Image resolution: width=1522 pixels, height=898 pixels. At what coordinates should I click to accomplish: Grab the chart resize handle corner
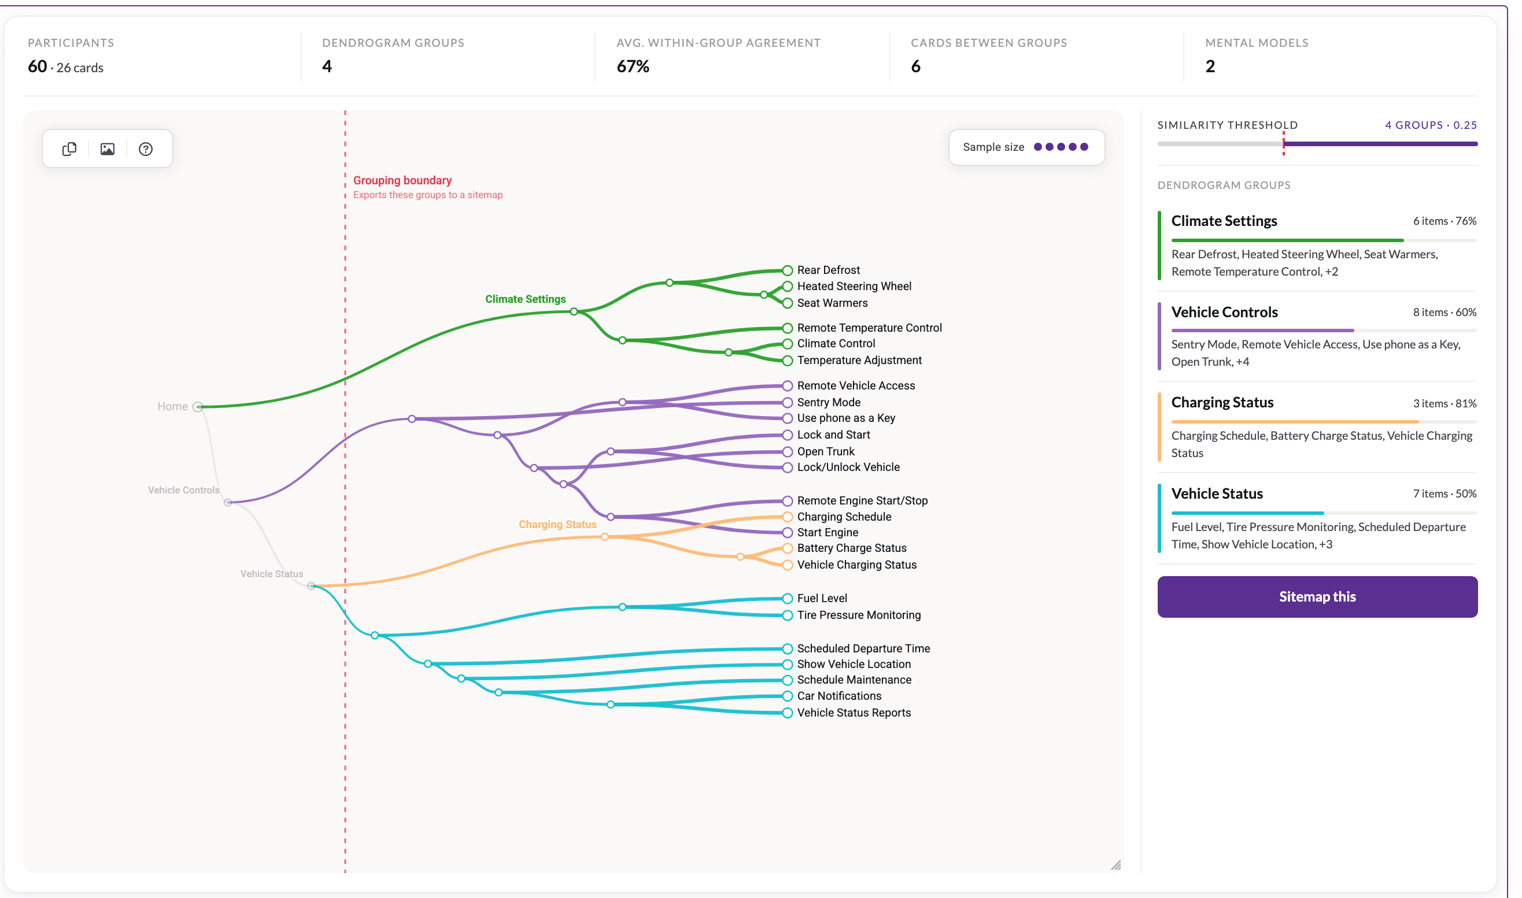click(1115, 864)
